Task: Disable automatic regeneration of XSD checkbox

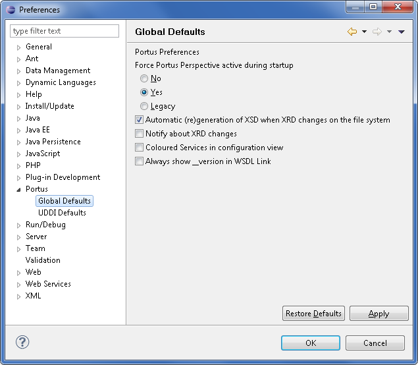Action: point(139,120)
